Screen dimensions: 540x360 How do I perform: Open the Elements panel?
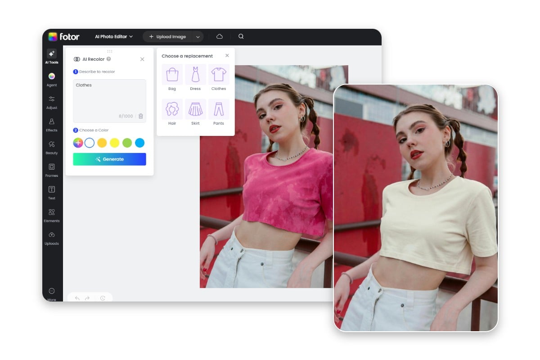point(52,215)
